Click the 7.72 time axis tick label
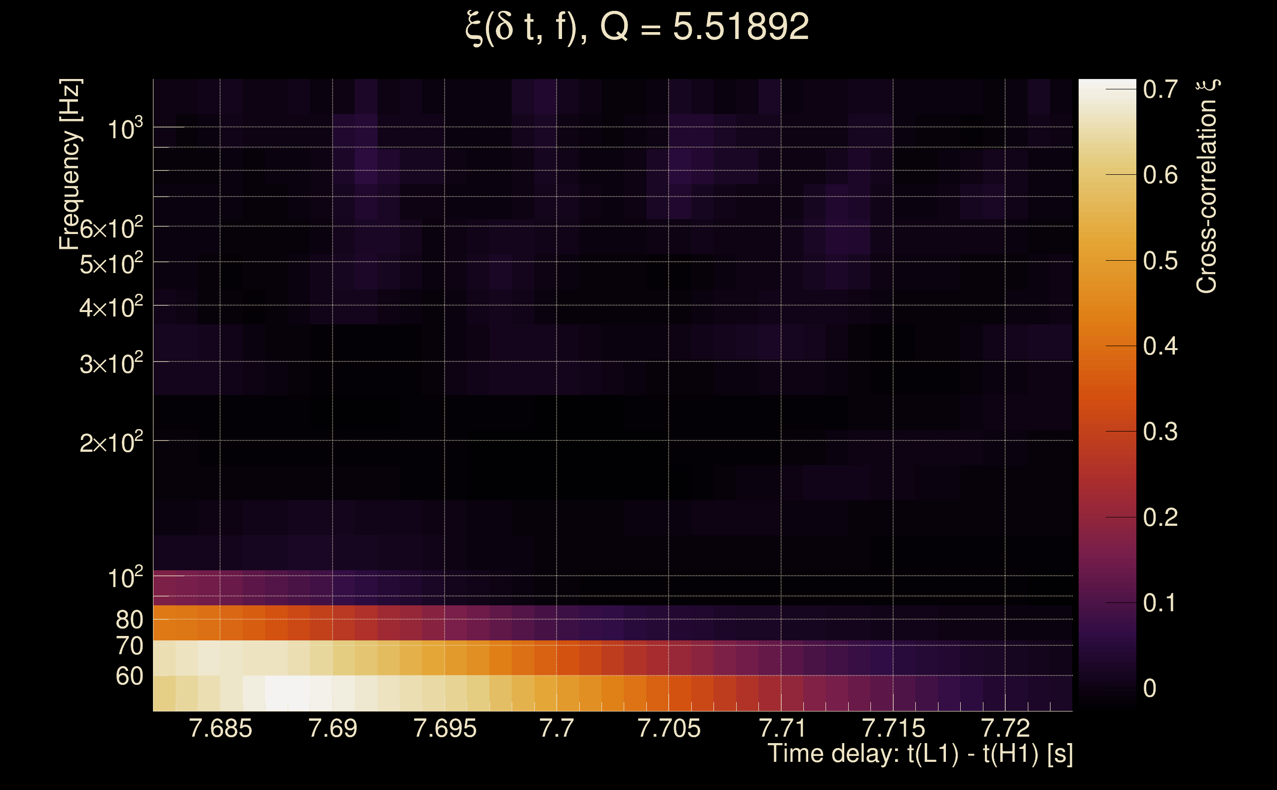 pos(1005,728)
